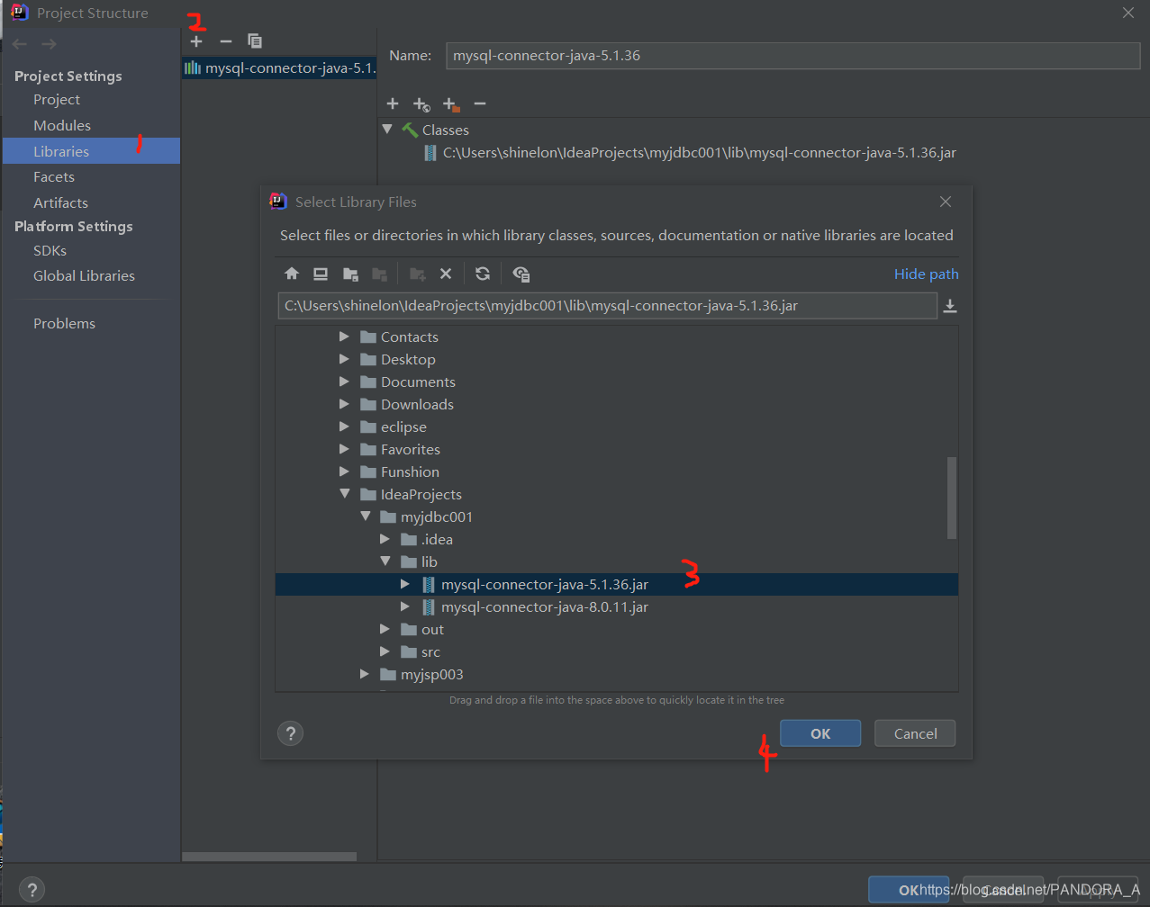Screen dimensions: 1150x907
Task: Click Cancel in the Select Library Files dialog
Action: click(x=915, y=733)
